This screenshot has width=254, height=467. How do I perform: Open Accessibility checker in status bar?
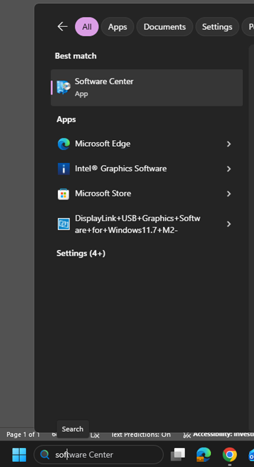pos(219,434)
